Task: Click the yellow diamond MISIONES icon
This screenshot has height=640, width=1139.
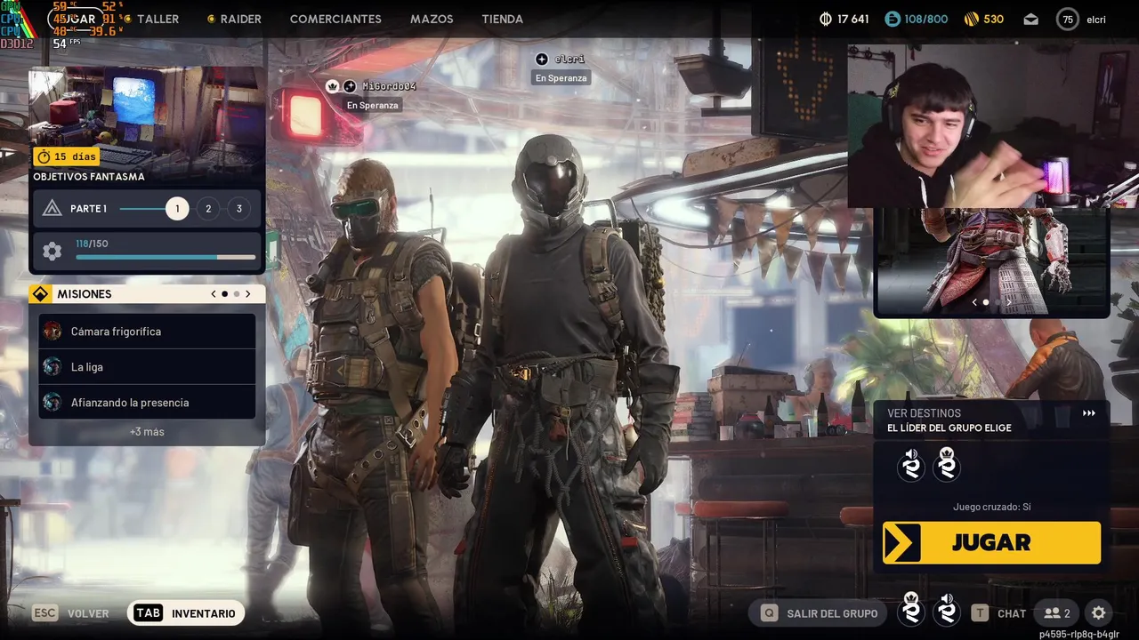Action: pyautogui.click(x=40, y=294)
